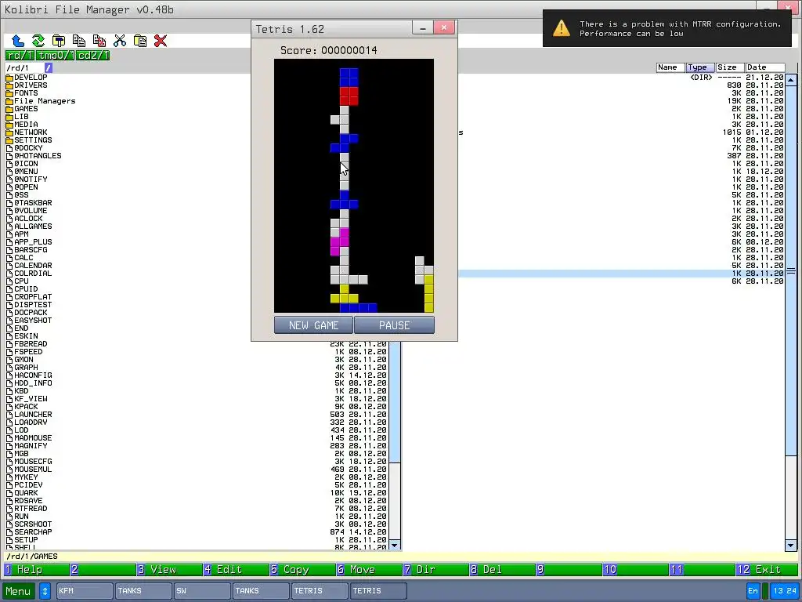Click the 1 Help function key button

36,570
